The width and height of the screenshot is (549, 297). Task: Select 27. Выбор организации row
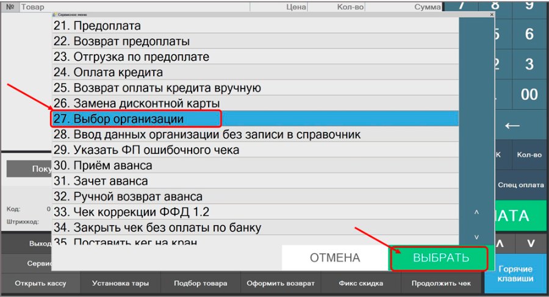click(255, 119)
